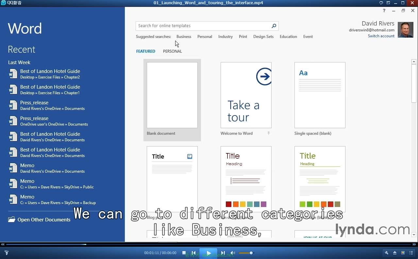Image resolution: width=418 pixels, height=259 pixels.
Task: Mute the player volume
Action: click(x=233, y=253)
